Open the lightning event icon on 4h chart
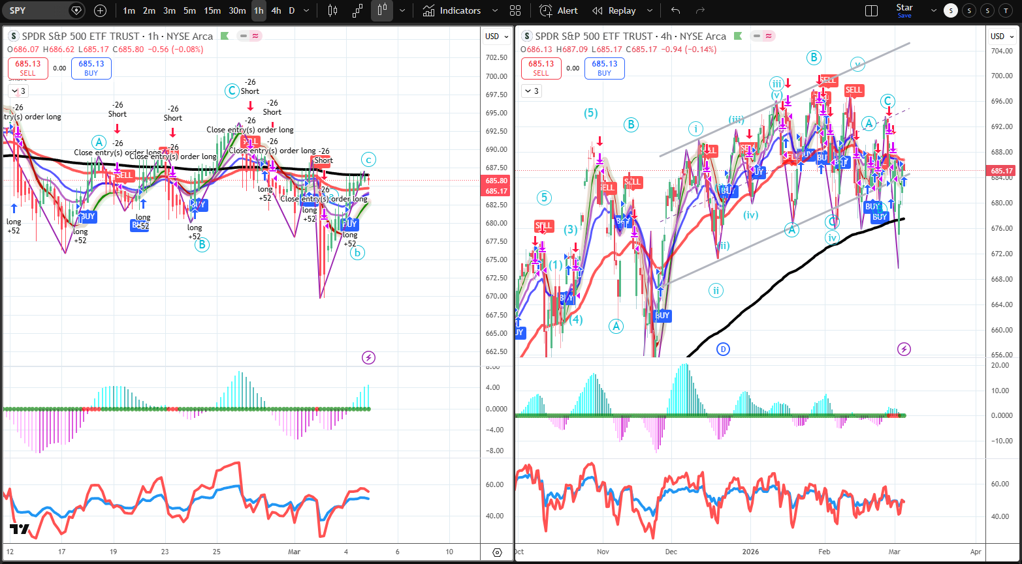This screenshot has height=564, width=1022. (x=904, y=349)
